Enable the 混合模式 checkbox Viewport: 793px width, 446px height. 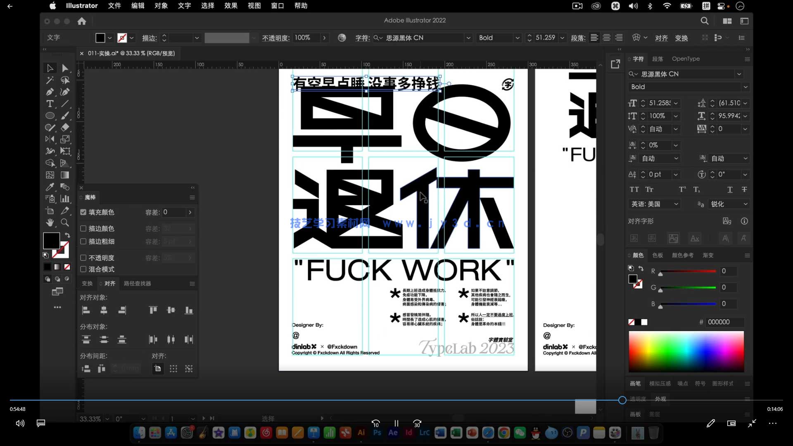pos(83,269)
